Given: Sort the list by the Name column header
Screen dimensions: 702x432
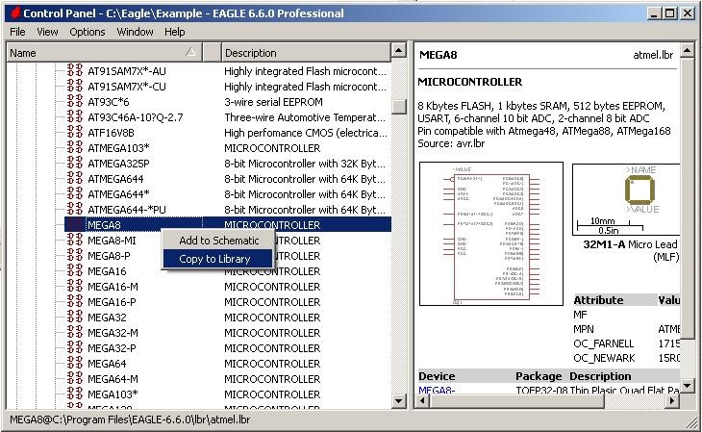Looking at the screenshot, I should coord(104,52).
